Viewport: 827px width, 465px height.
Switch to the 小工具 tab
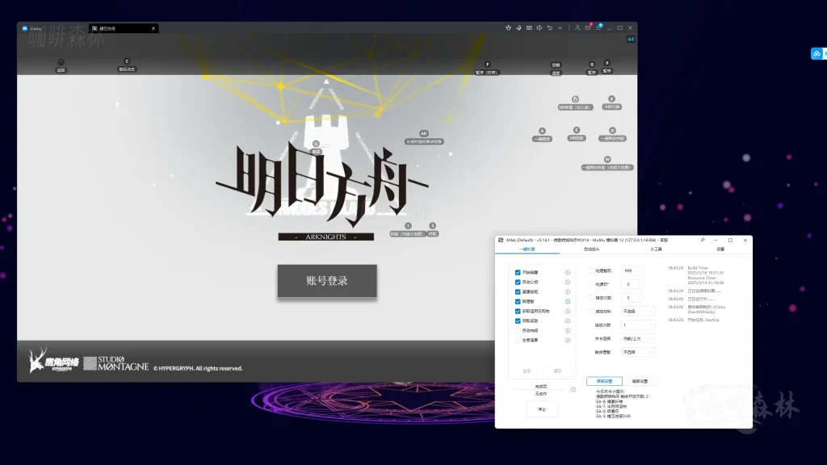pyautogui.click(x=657, y=249)
